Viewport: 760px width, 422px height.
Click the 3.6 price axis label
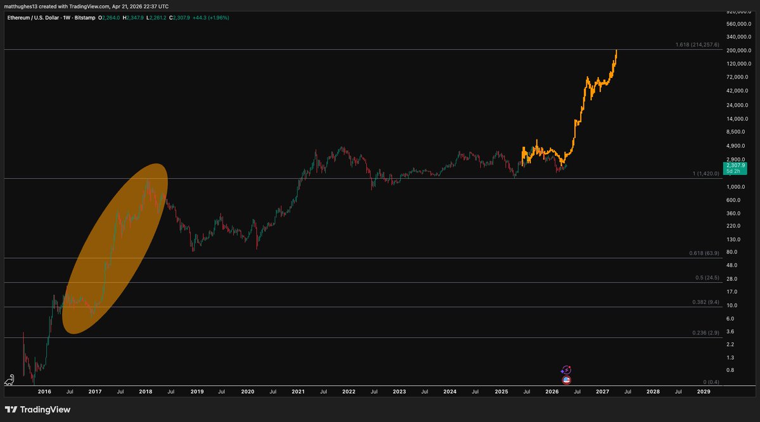point(731,331)
